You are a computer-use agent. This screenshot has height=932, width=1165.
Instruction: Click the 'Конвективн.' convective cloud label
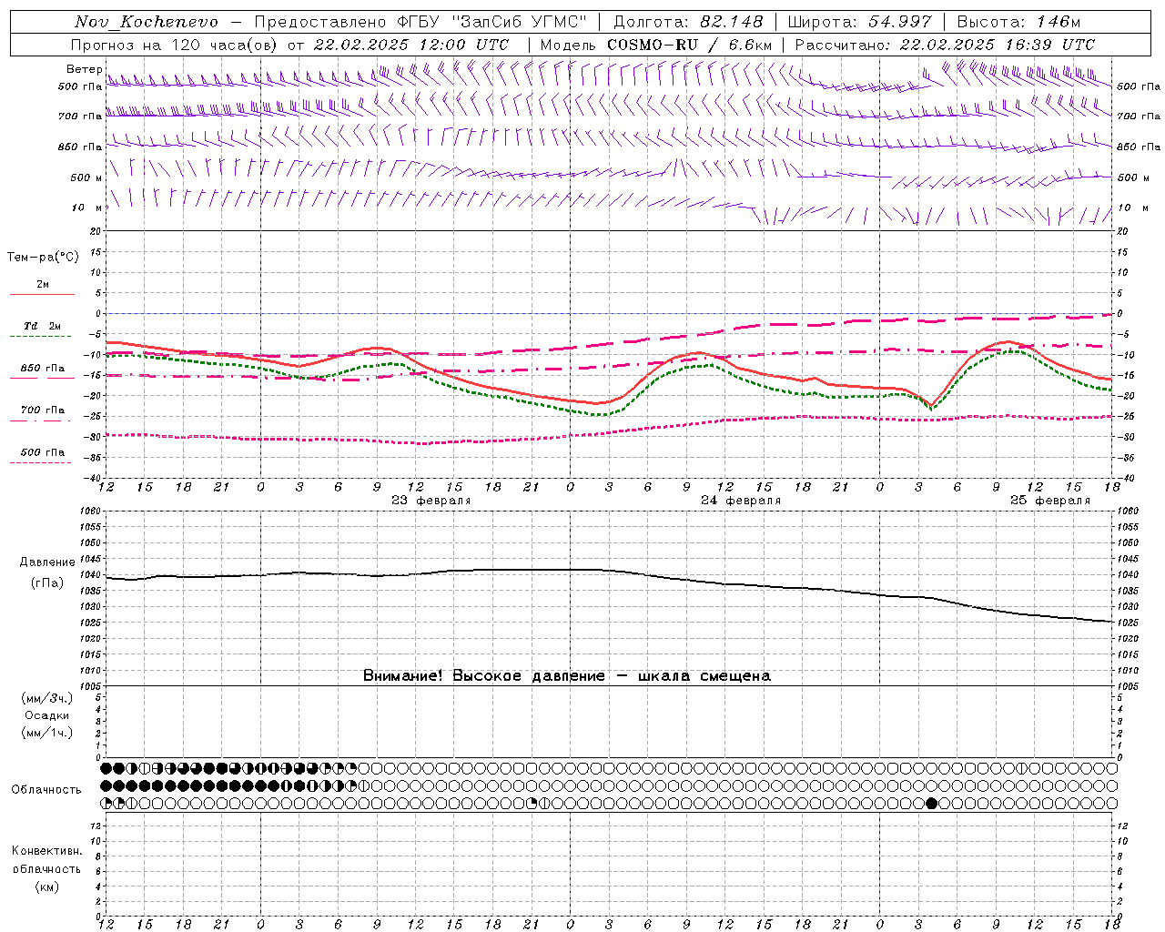(x=46, y=851)
